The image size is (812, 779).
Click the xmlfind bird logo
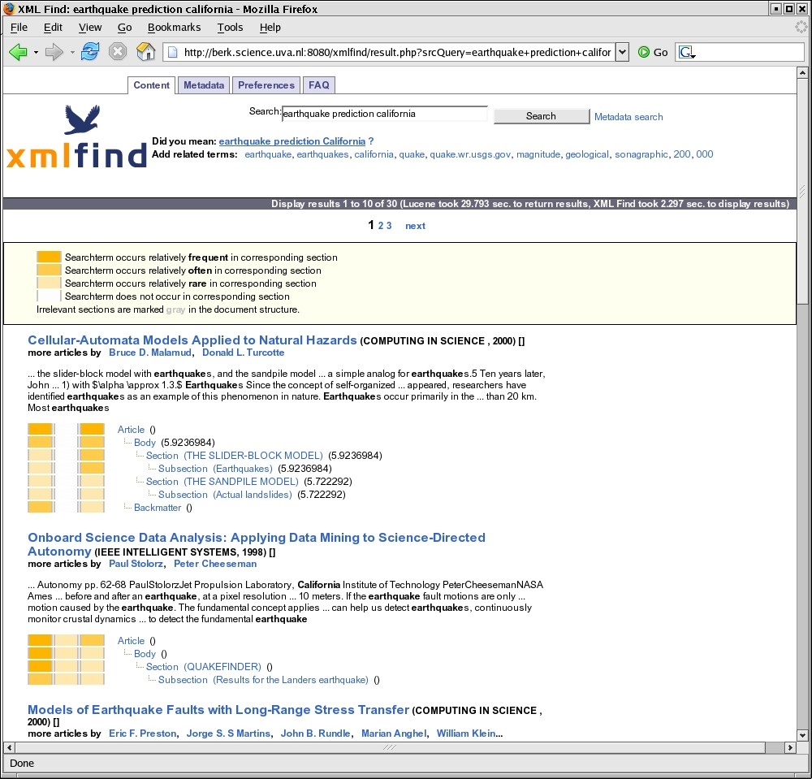(82, 119)
